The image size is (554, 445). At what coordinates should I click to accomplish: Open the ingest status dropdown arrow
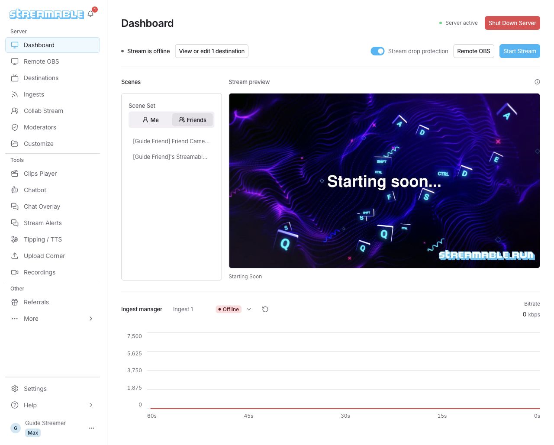pyautogui.click(x=249, y=309)
